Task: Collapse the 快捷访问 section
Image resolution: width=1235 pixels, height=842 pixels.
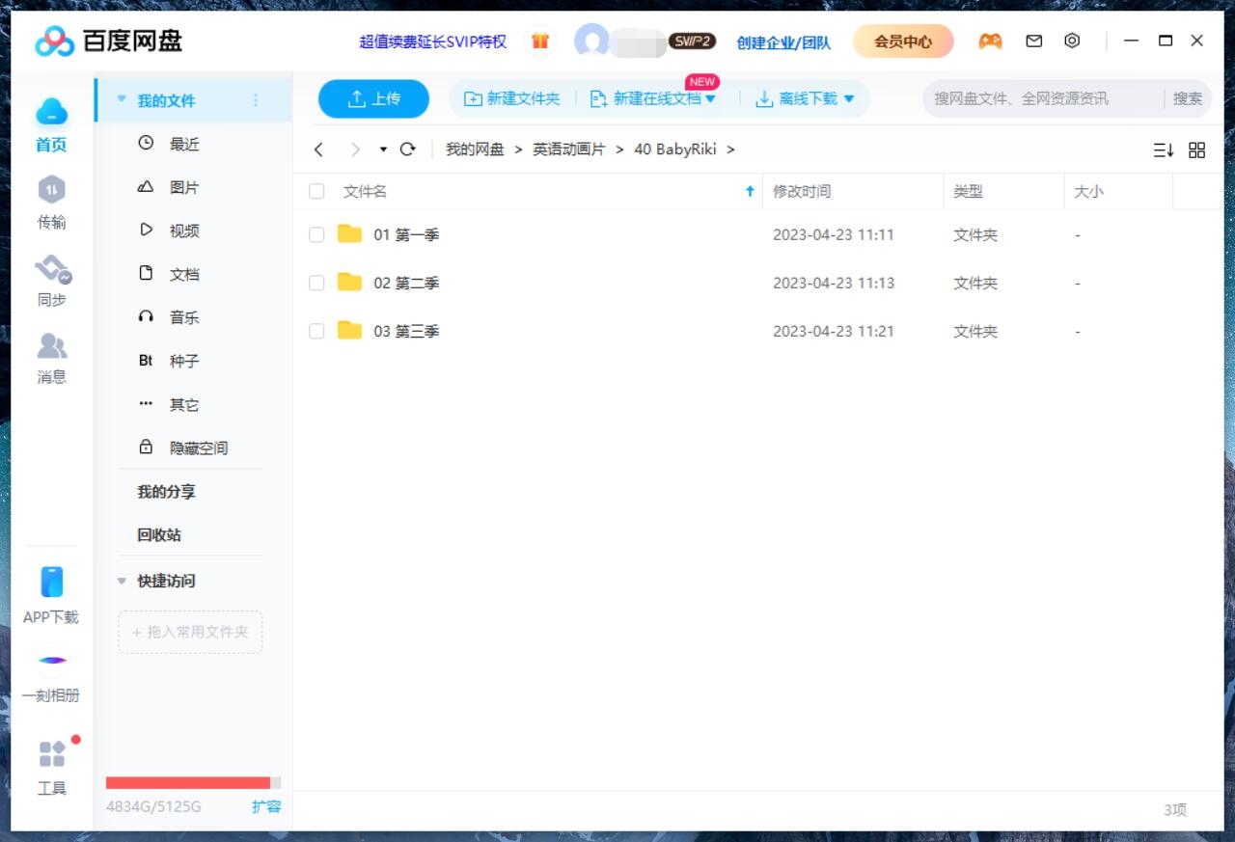Action: tap(121, 581)
